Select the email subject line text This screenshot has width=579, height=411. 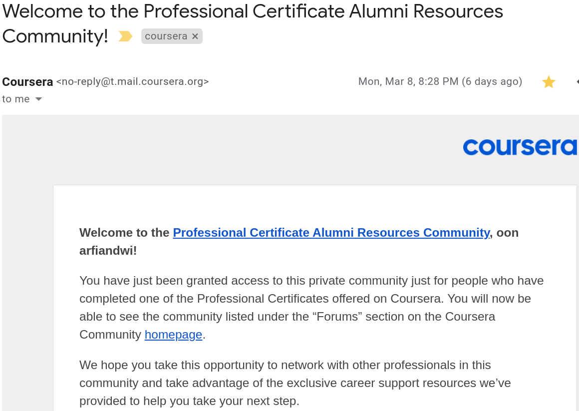click(x=250, y=11)
